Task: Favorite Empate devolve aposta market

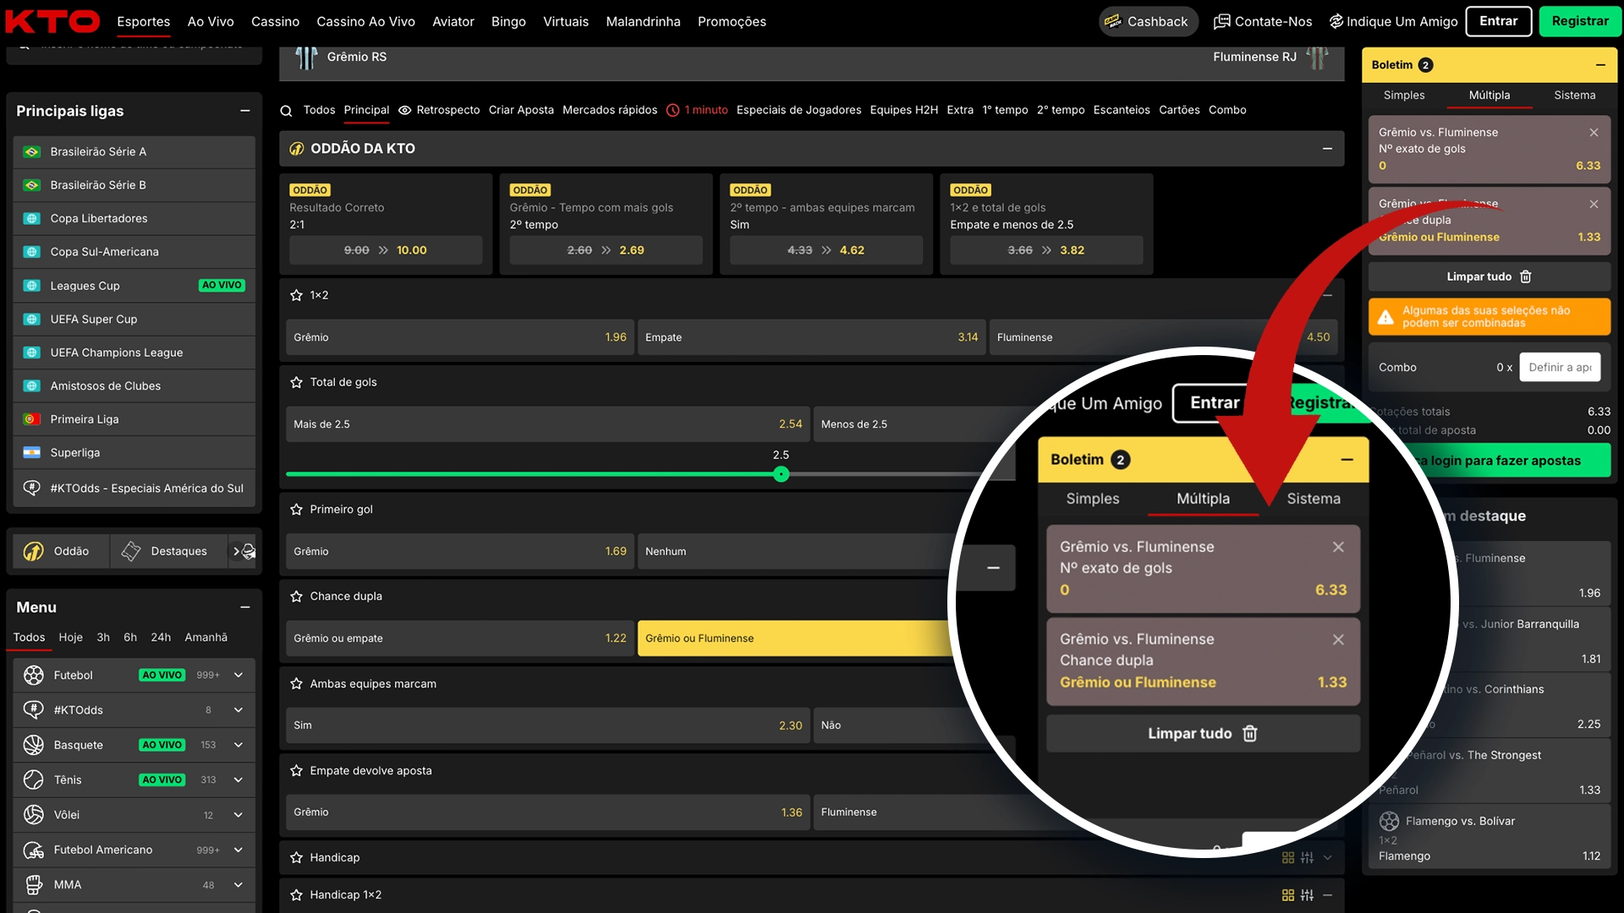Action: pos(296,771)
